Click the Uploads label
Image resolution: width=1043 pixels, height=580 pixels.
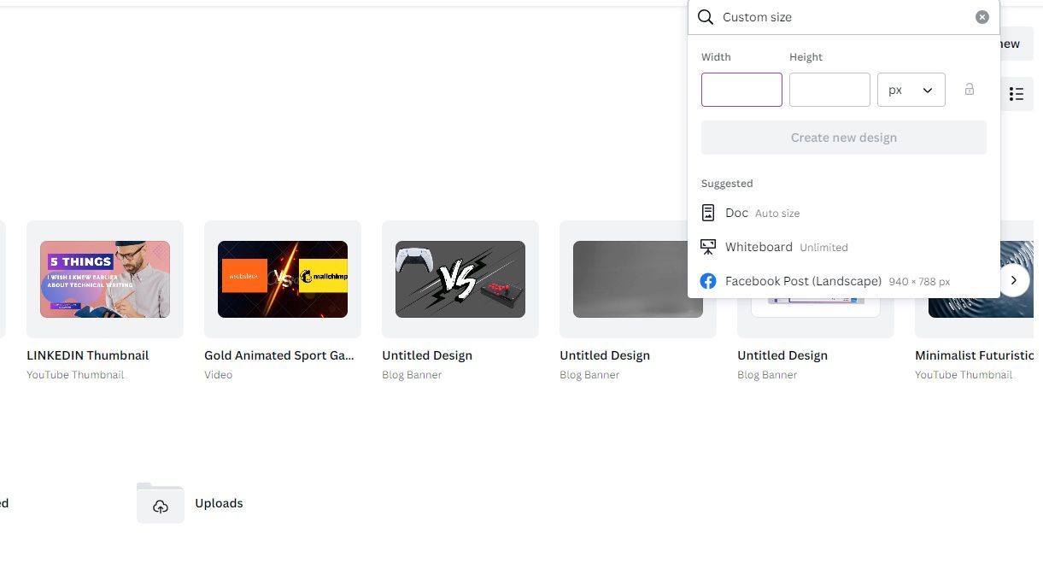pos(219,503)
